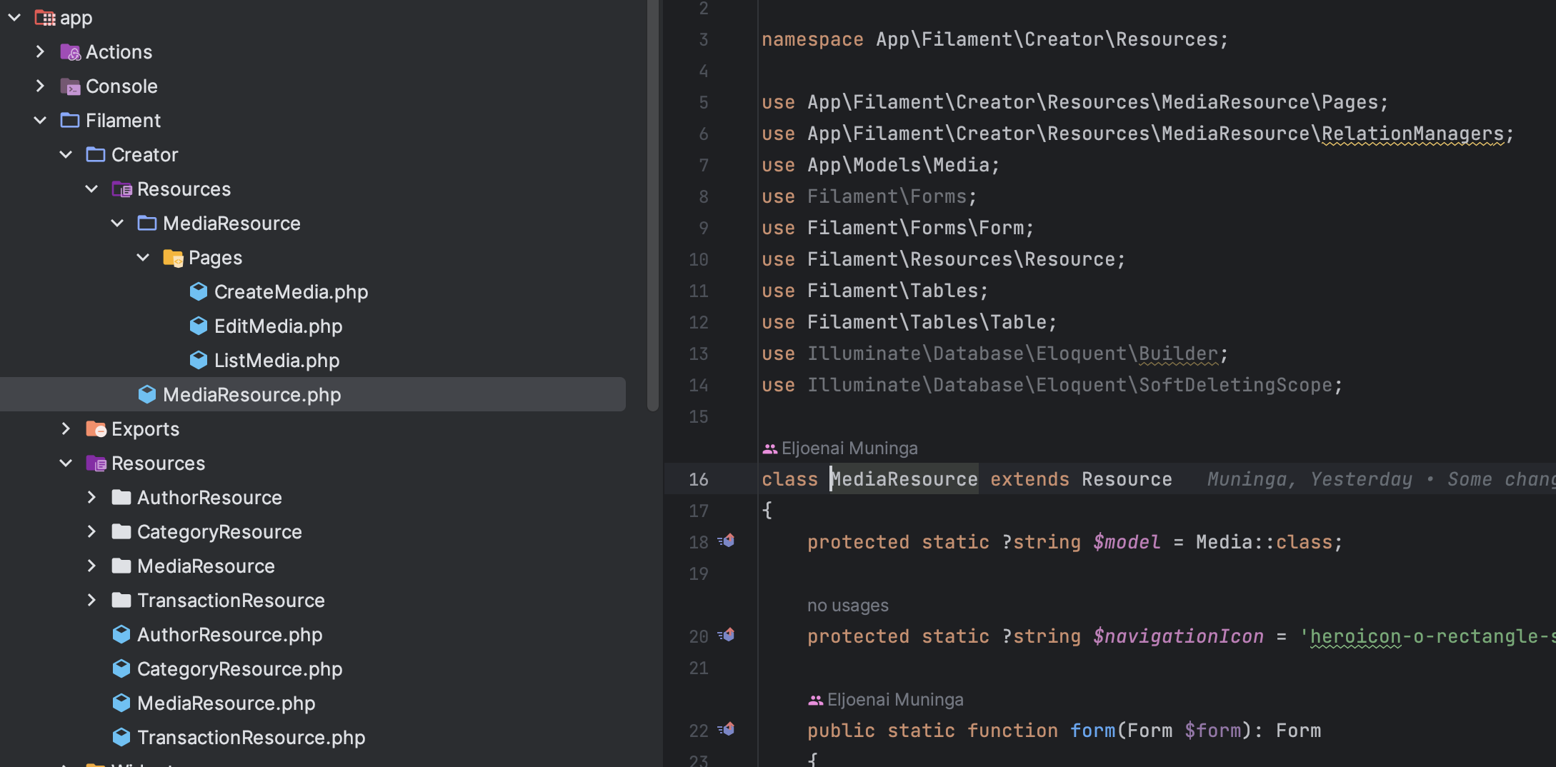Viewport: 1556px width, 767px height.
Task: Click the author avatar icon above line 16
Action: (769, 449)
